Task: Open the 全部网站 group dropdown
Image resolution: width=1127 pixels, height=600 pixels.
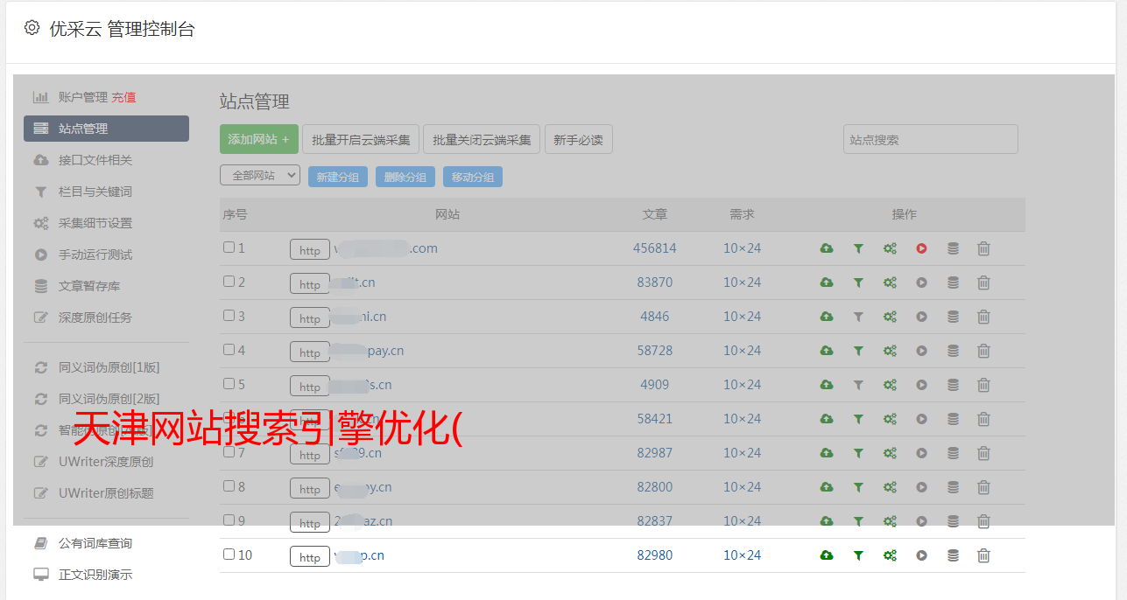Action: [260, 176]
